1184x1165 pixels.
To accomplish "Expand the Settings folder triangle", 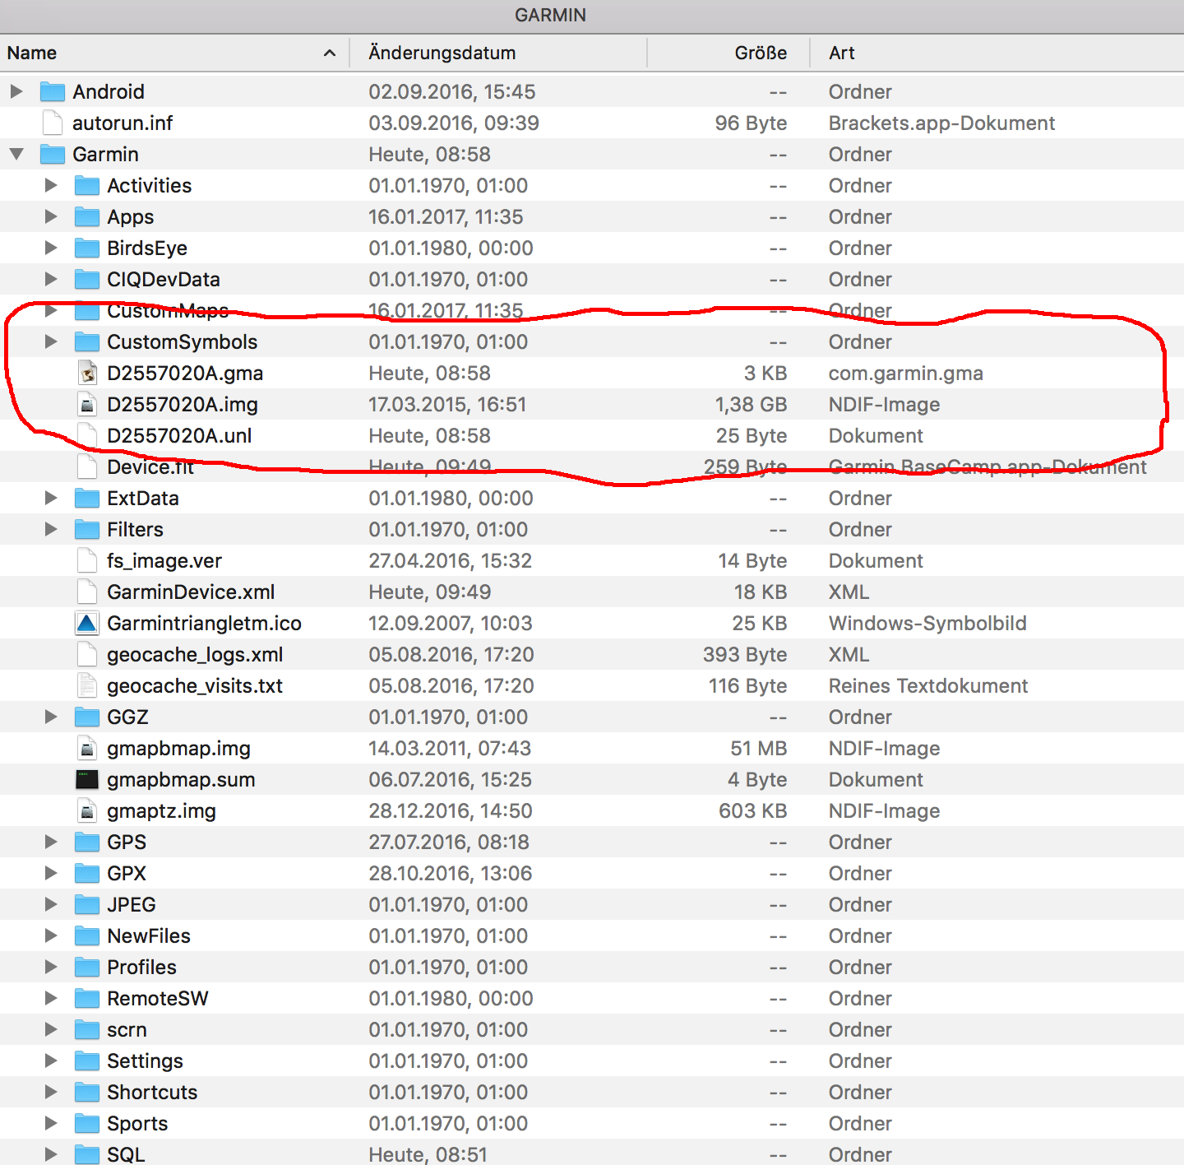I will pyautogui.click(x=51, y=1061).
